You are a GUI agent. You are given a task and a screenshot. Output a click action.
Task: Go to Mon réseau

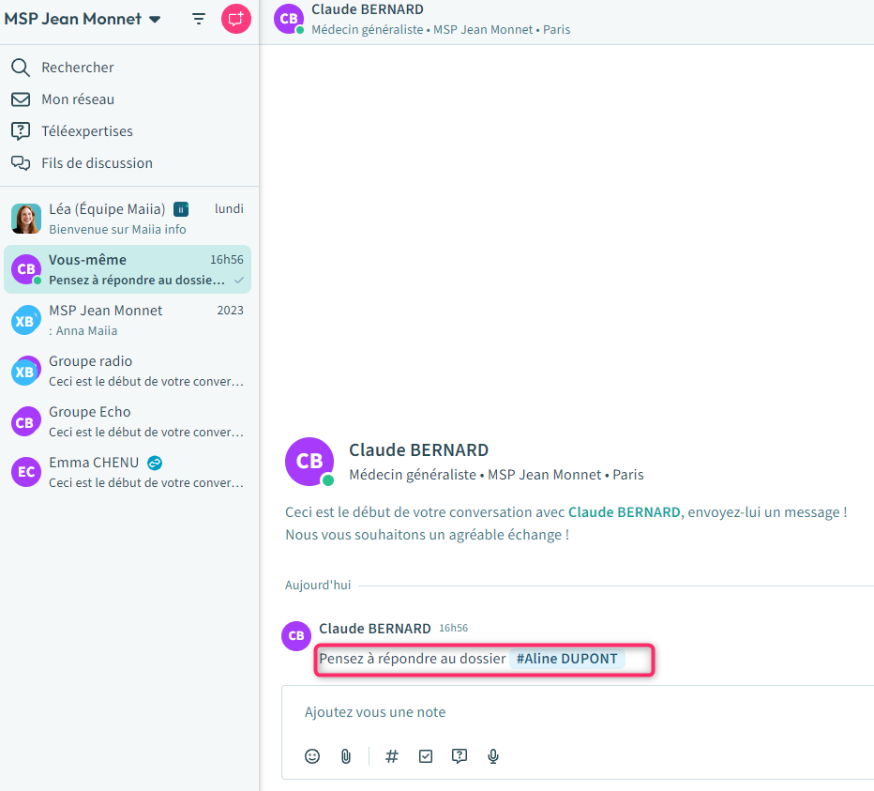tap(77, 99)
